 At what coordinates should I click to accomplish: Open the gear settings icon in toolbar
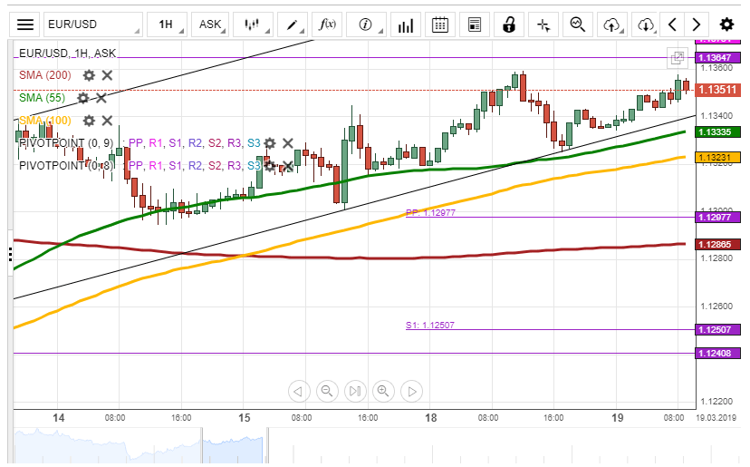726,24
